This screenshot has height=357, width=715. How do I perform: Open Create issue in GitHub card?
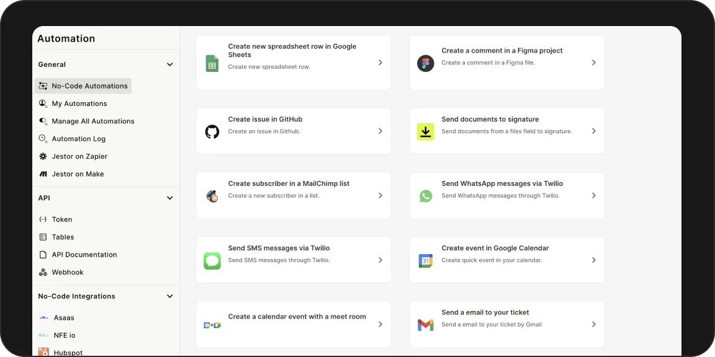tap(294, 131)
